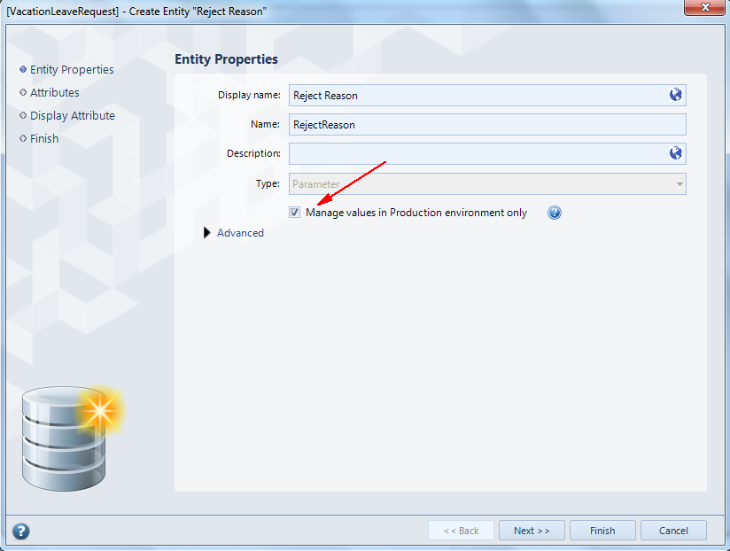Click the Attributes step diamond bullet
Viewport: 730px width, 551px height.
(x=23, y=92)
